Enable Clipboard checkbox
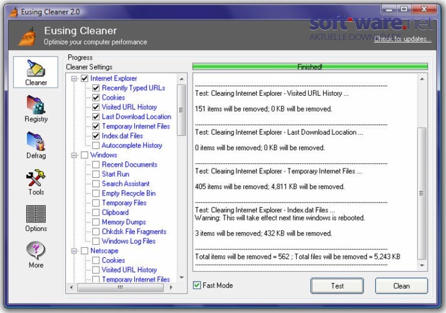Viewport: 446px width, 313px height. pos(96,212)
